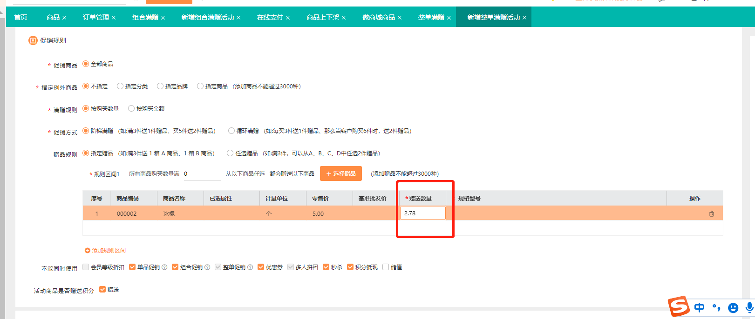The height and width of the screenshot is (319, 755).
Task: Click the Sogou punctuation mode icon
Action: point(716,307)
